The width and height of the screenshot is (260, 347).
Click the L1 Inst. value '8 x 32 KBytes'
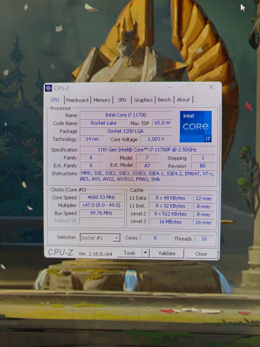coord(170,206)
